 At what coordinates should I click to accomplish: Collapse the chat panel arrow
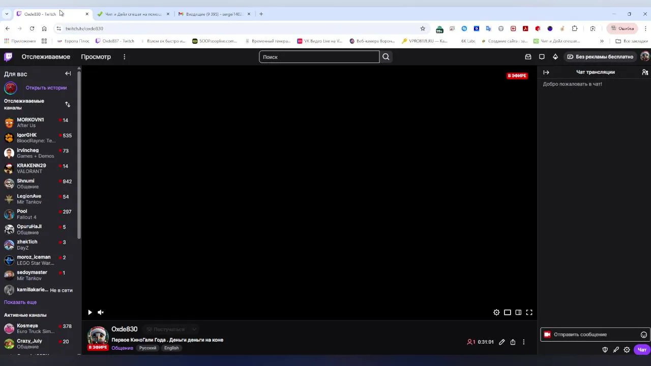546,72
